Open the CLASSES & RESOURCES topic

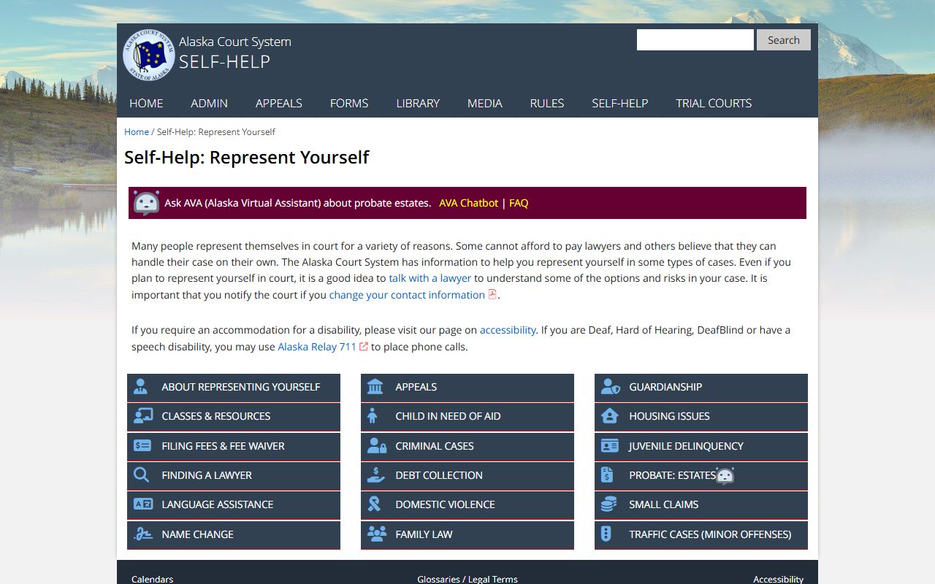234,417
